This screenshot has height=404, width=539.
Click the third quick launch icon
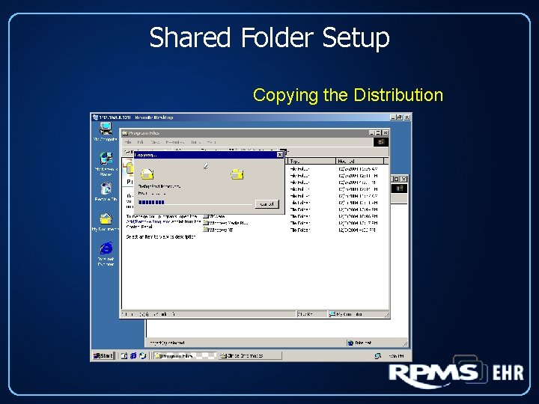click(143, 355)
